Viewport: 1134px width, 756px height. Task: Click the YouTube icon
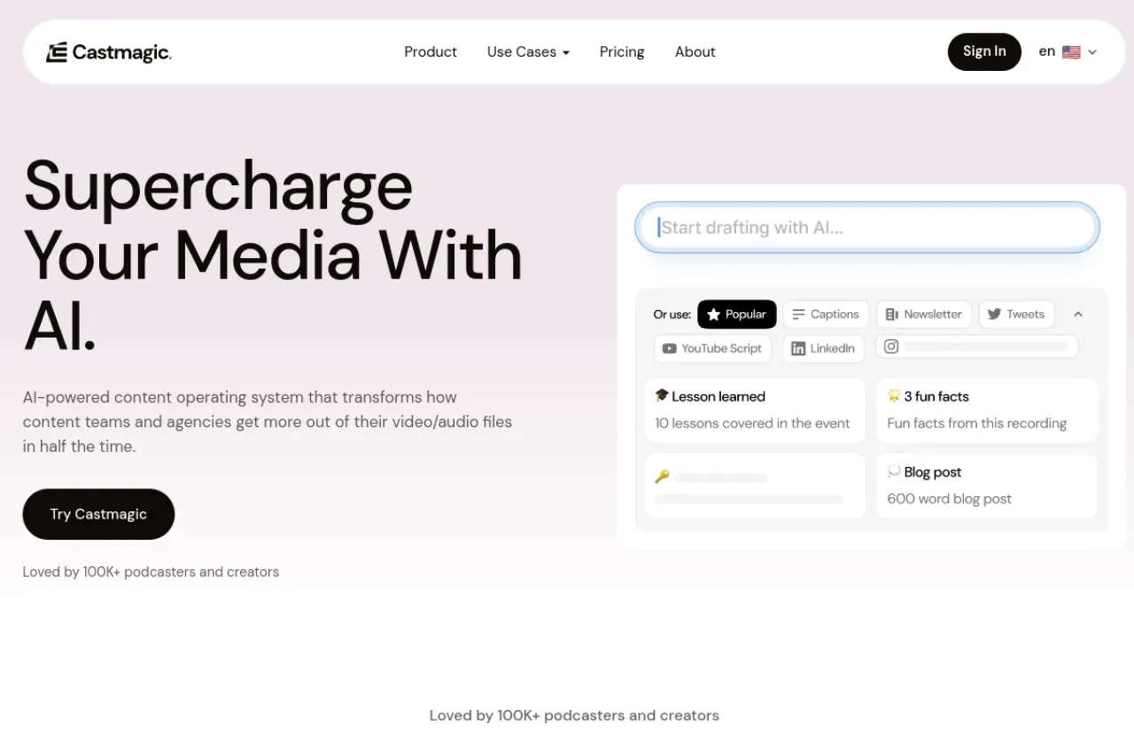tap(670, 348)
